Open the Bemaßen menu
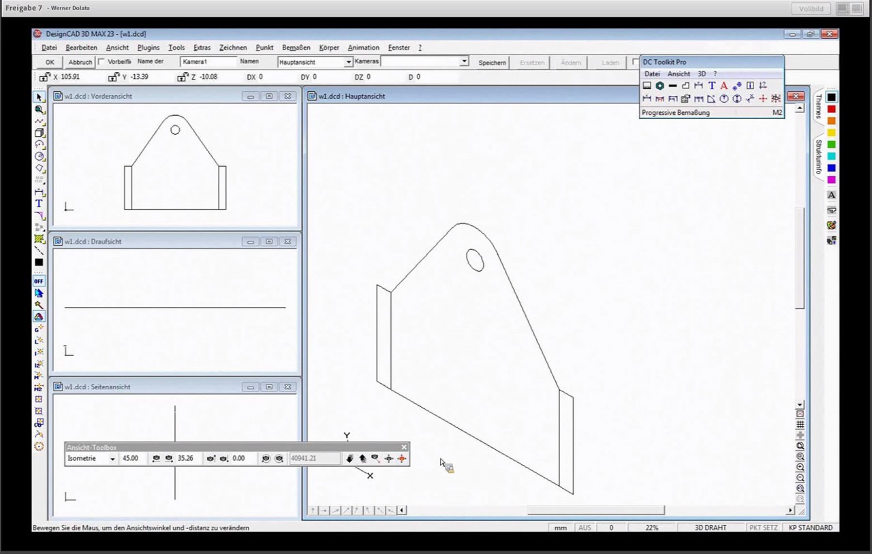The image size is (872, 554). 296,47
